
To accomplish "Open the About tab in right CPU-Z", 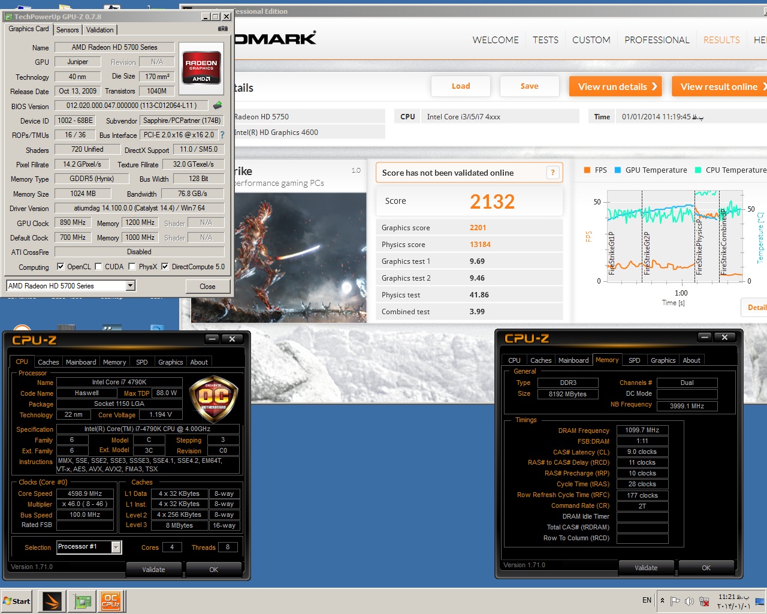I will [691, 360].
